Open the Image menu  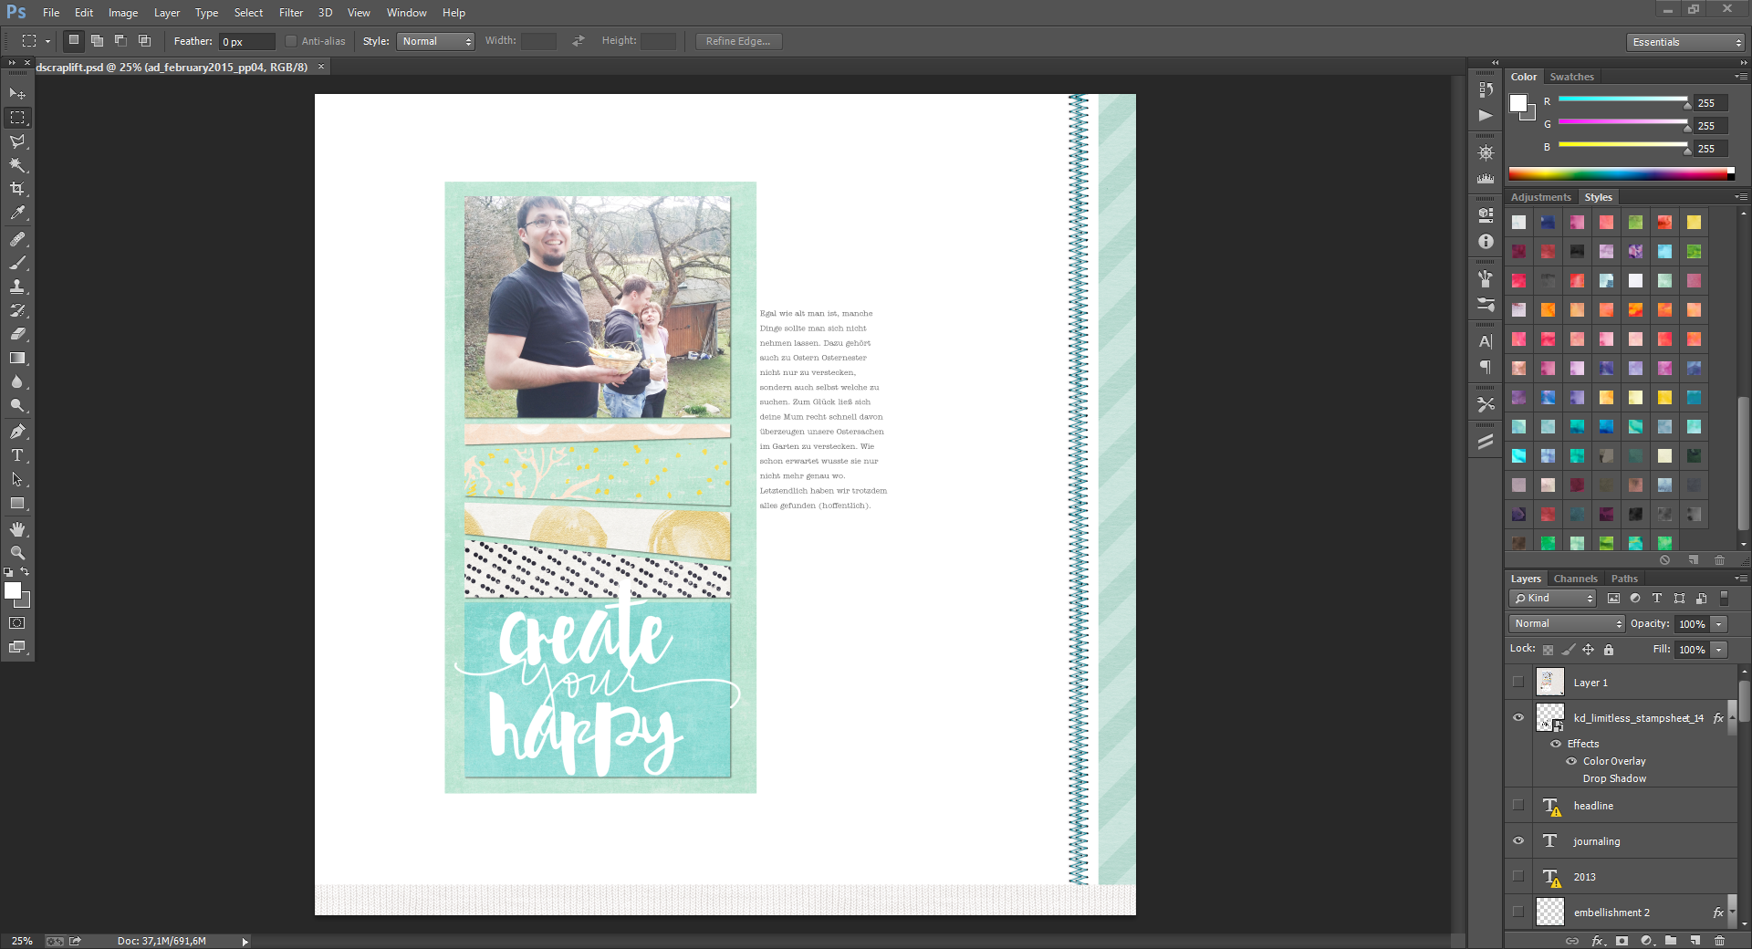point(123,13)
